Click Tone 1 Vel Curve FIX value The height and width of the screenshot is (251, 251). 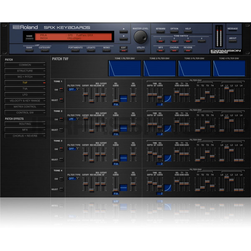pyautogui.click(x=116, y=104)
